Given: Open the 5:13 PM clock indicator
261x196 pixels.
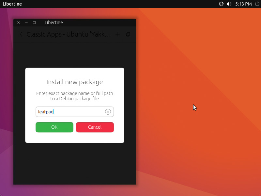Looking at the screenshot, I should (x=243, y=4).
